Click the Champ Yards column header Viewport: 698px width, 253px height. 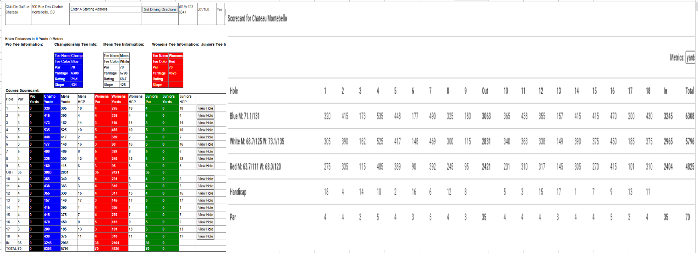(x=51, y=99)
